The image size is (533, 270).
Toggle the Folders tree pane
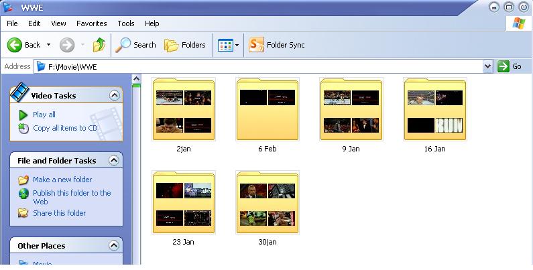pyautogui.click(x=185, y=45)
